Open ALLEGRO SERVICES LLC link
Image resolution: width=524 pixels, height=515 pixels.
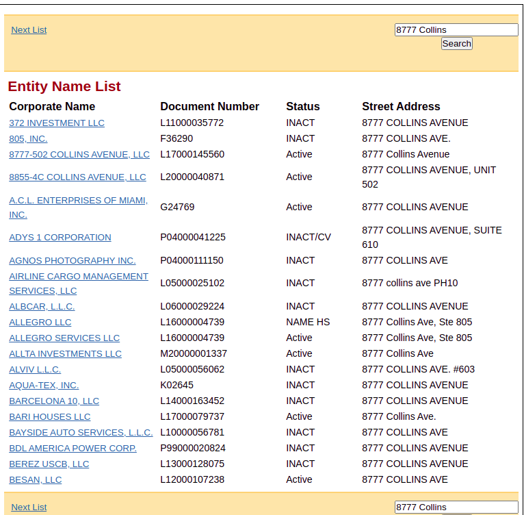[x=64, y=338]
